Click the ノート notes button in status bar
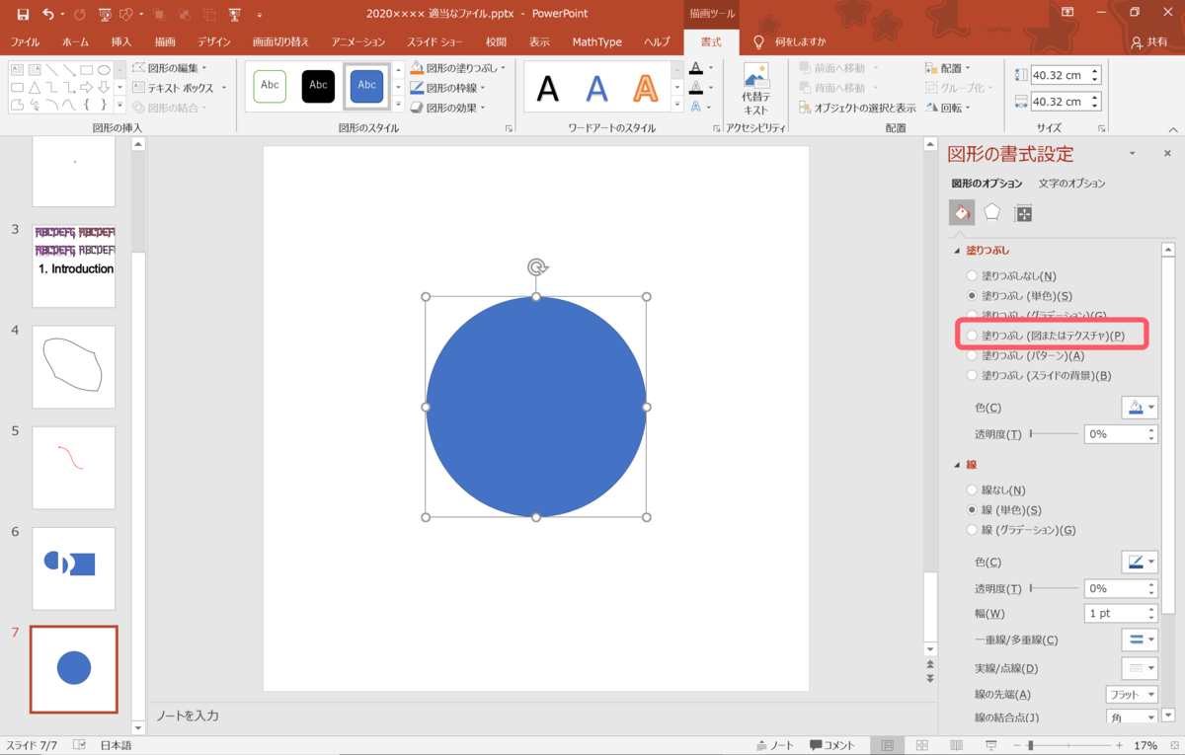 [x=775, y=745]
